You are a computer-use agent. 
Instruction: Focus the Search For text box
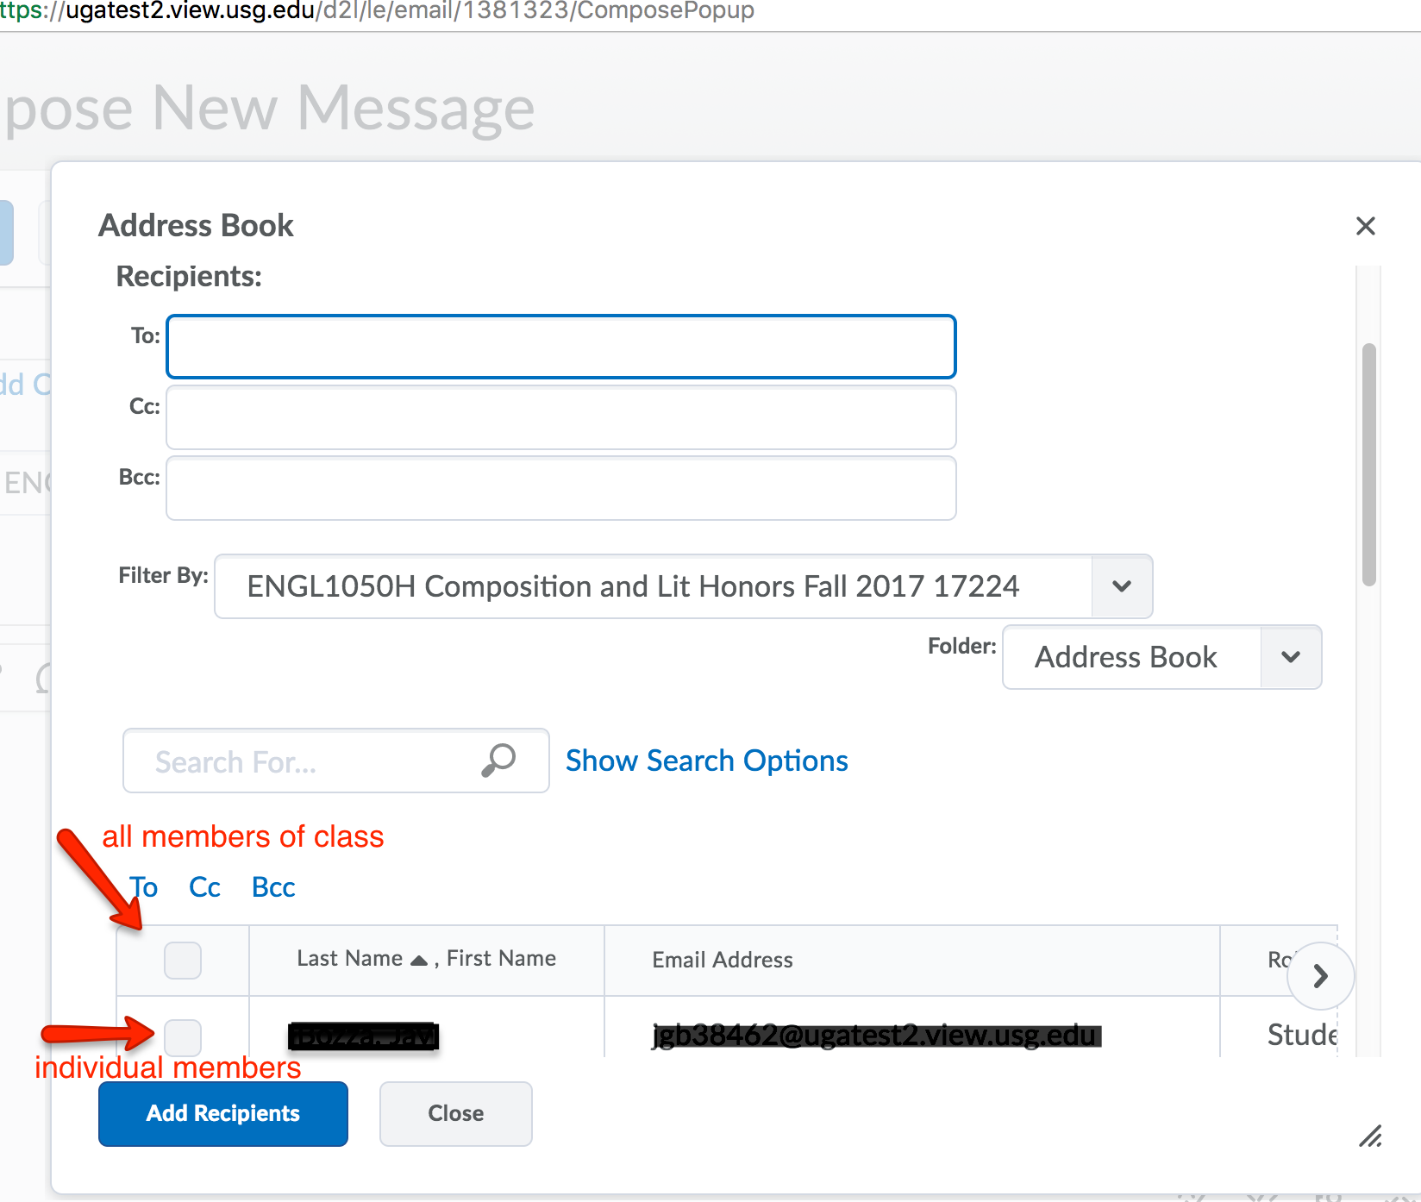302,761
